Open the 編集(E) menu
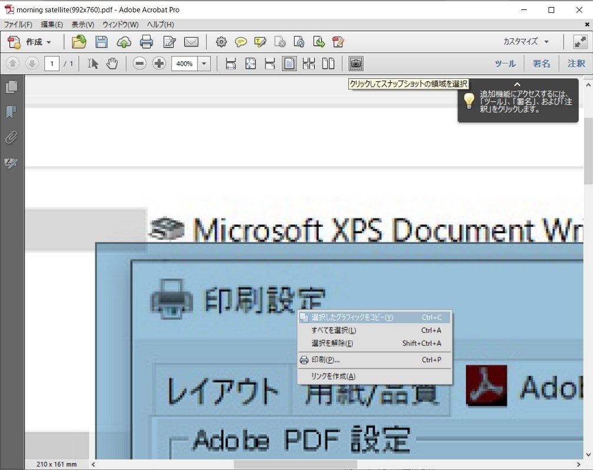The width and height of the screenshot is (593, 470). click(x=52, y=25)
